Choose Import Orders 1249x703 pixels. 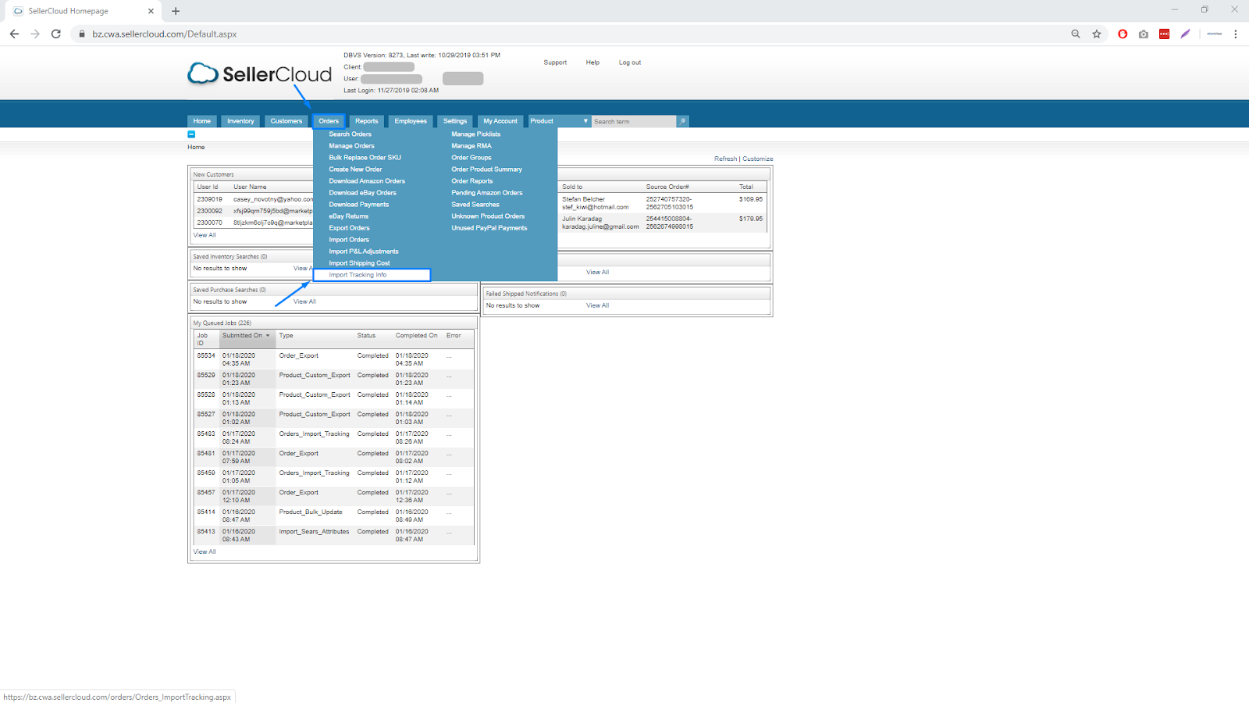tap(349, 240)
